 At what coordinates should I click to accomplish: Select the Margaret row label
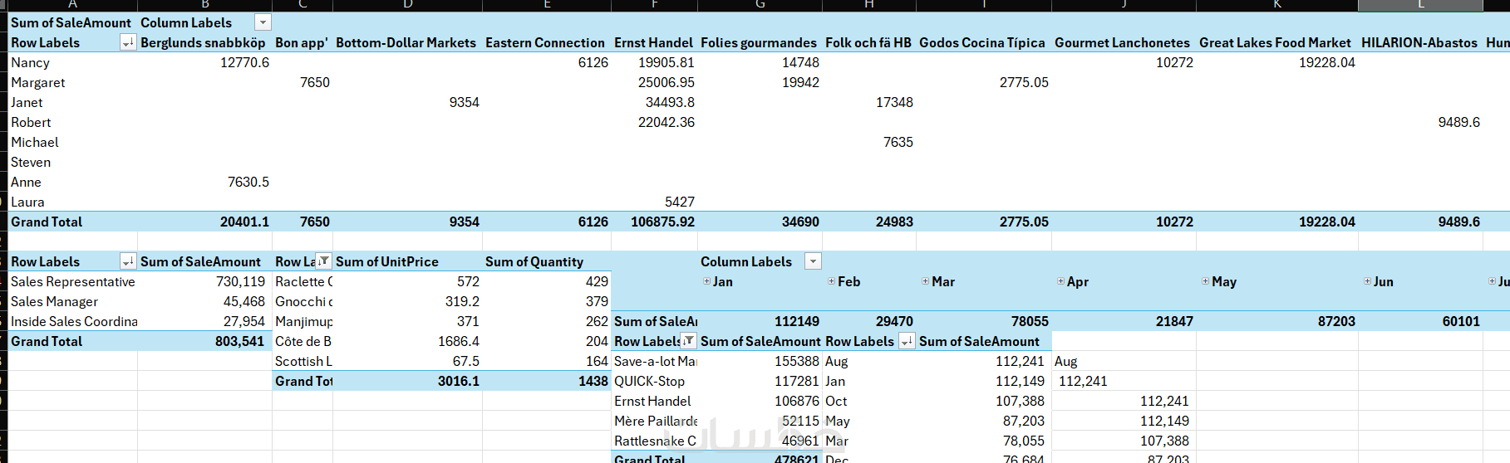coord(38,82)
